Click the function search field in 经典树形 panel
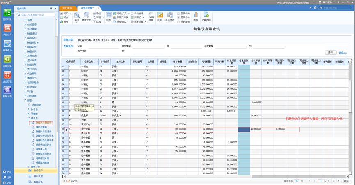 click(36, 15)
